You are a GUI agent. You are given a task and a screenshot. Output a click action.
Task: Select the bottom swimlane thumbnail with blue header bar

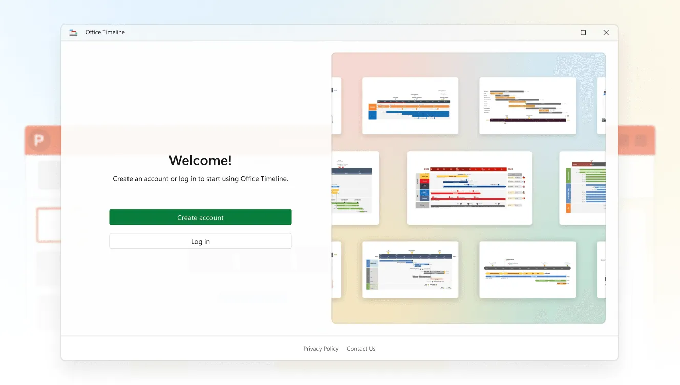[x=410, y=270]
